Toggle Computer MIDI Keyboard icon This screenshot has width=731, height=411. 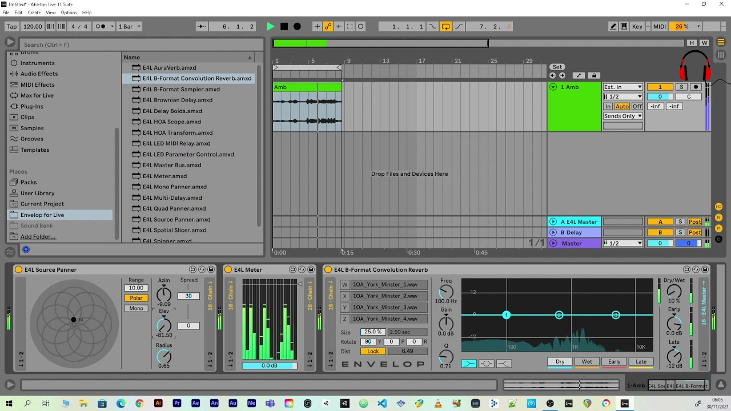[x=624, y=26]
